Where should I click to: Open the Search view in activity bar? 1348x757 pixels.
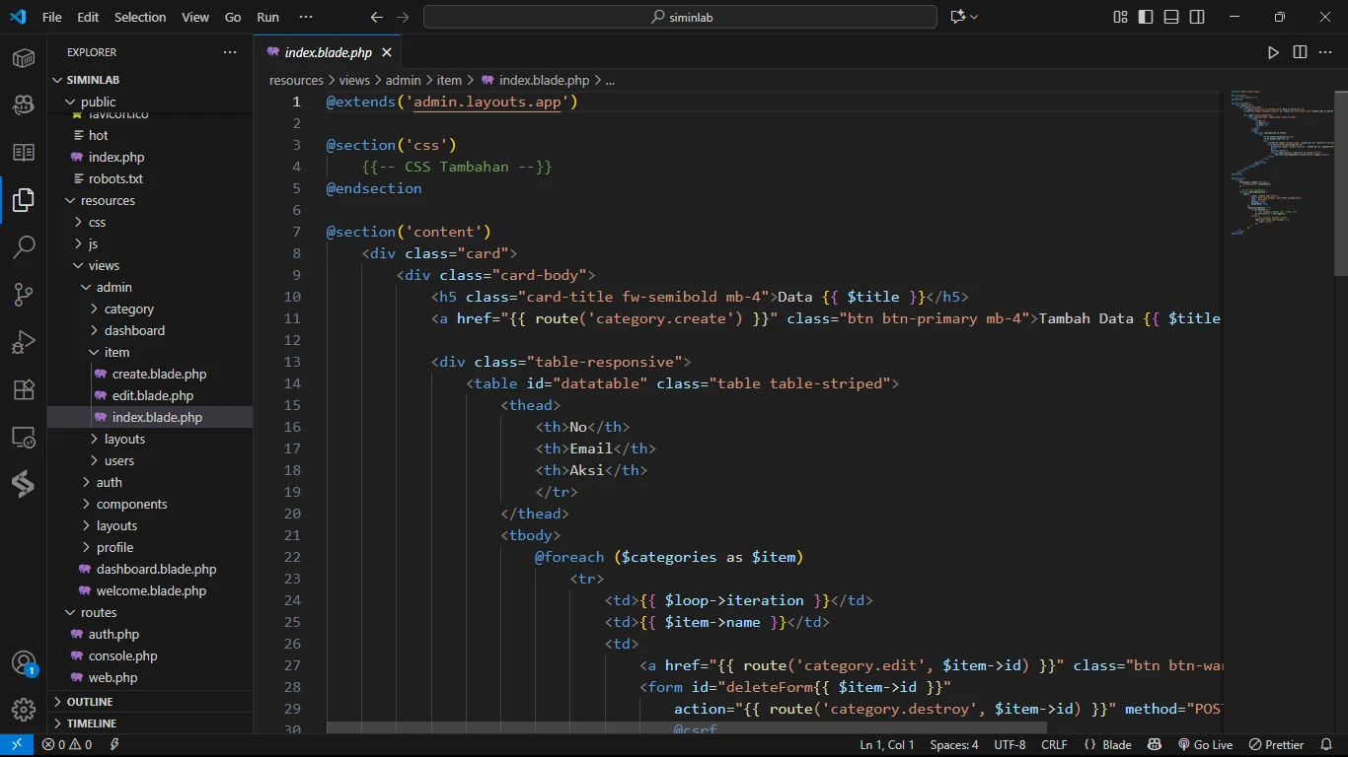click(x=24, y=246)
